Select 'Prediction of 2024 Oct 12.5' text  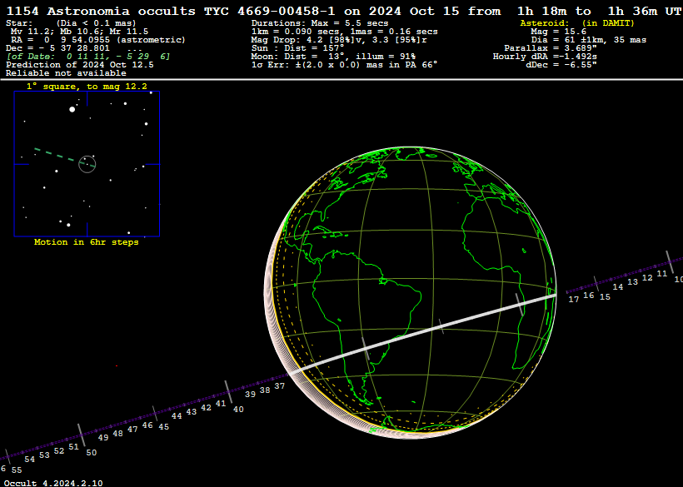80,65
